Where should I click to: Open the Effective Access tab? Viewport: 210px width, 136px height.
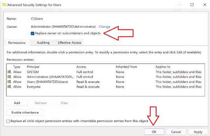click(x=69, y=43)
